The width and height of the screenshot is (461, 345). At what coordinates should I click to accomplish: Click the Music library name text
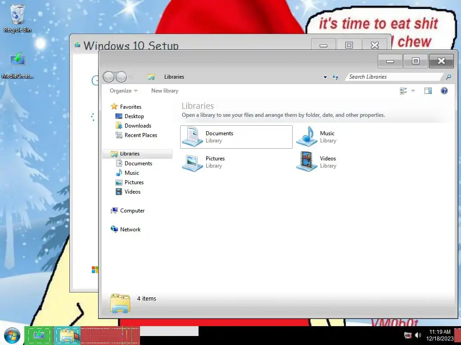point(327,133)
